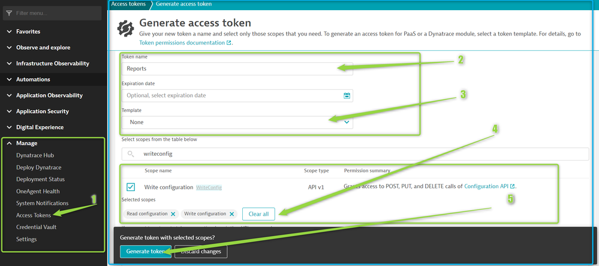Remove the Write configuration scope chip
The width and height of the screenshot is (599, 266).
tap(233, 214)
